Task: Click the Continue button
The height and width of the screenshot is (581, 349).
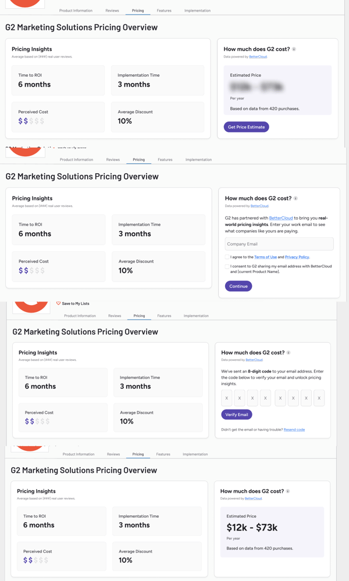Action: (x=238, y=286)
